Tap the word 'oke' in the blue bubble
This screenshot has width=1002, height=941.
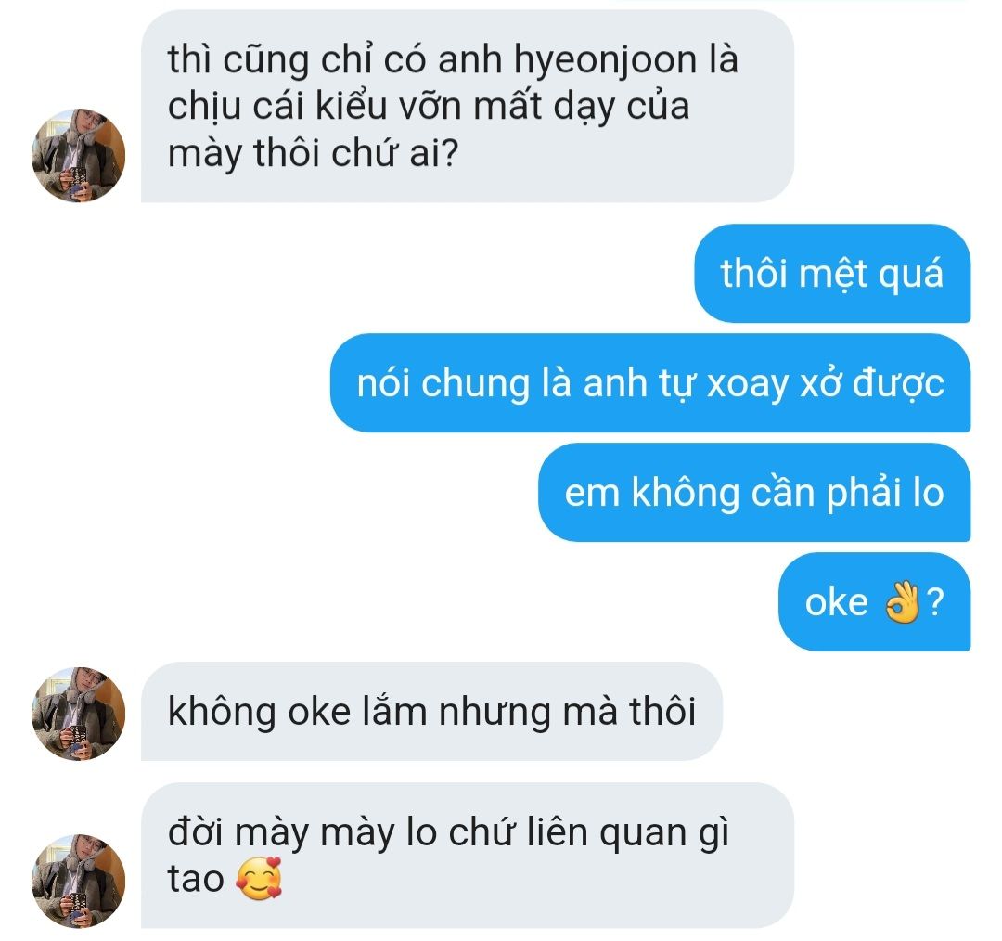pos(836,603)
